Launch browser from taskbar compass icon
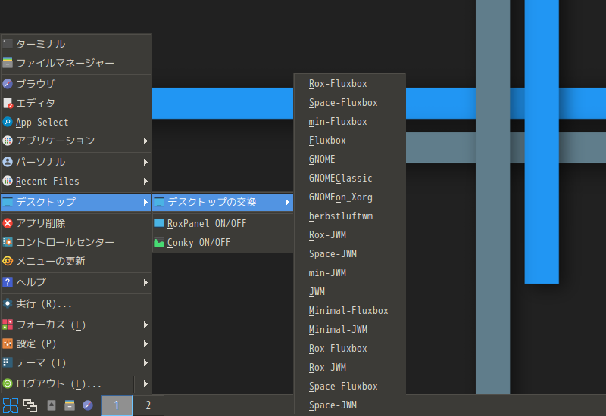This screenshot has height=416, width=606. pyautogui.click(x=88, y=405)
